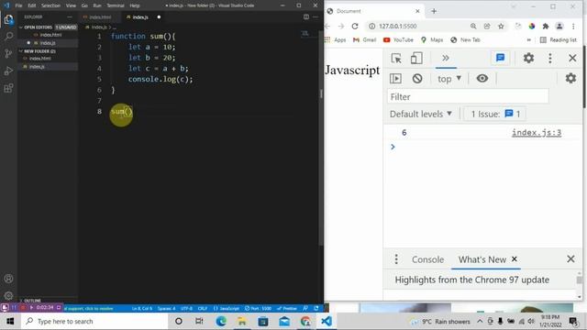
Task: Close the DevTools panel
Action: [572, 58]
